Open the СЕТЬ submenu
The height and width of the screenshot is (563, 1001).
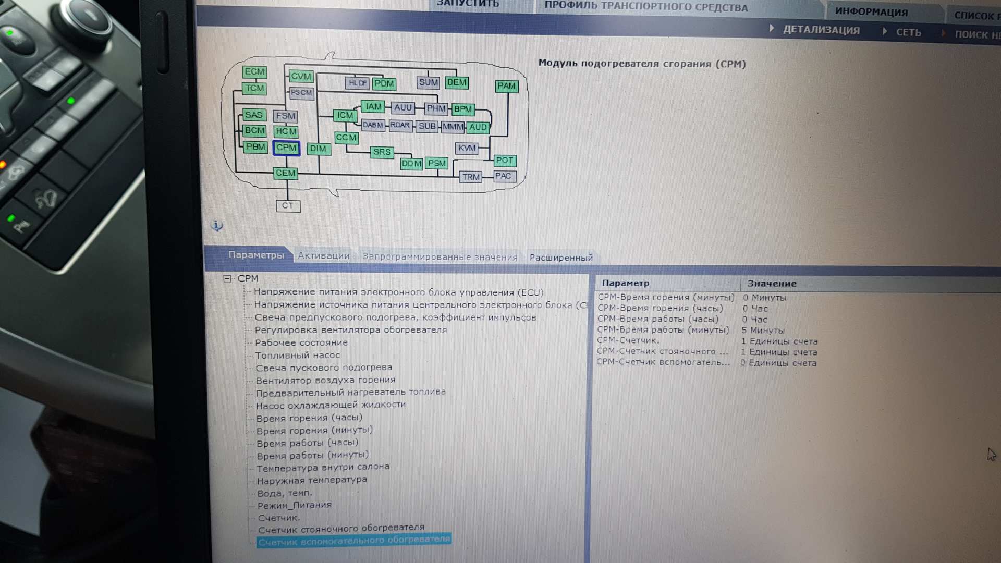point(908,32)
